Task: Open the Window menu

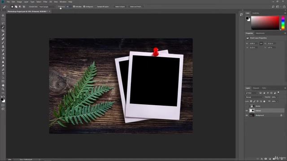Action: pyautogui.click(x=63, y=2)
